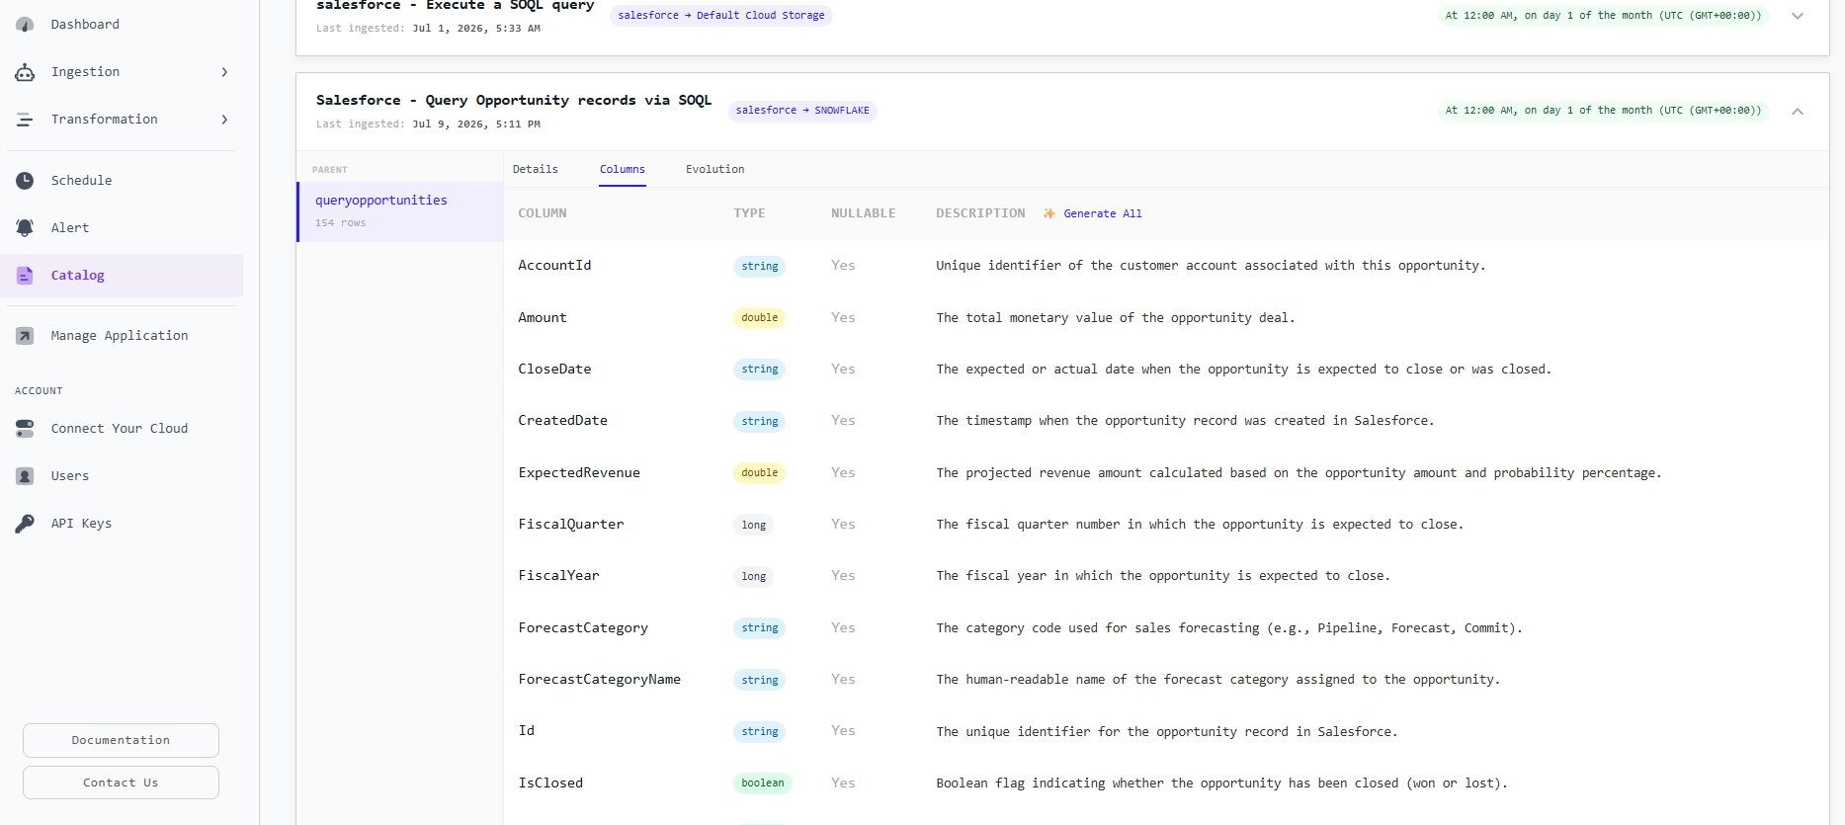The height and width of the screenshot is (825, 1845).
Task: Click the Id column name
Action: [527, 731]
